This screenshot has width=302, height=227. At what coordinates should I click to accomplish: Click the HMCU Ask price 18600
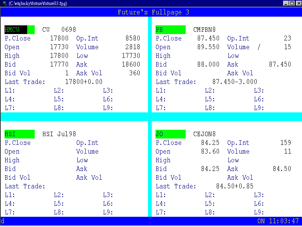coord(131,64)
